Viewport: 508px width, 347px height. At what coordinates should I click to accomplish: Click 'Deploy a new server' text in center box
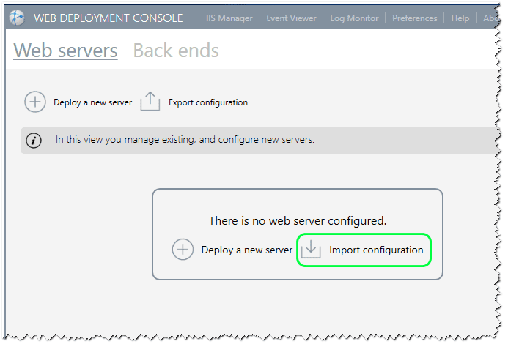pos(247,250)
